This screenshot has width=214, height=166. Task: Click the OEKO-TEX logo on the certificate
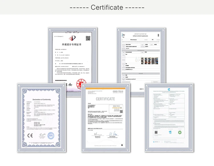pos(118,92)
